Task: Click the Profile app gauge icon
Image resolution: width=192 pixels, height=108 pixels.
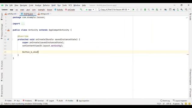Action: click(153, 10)
